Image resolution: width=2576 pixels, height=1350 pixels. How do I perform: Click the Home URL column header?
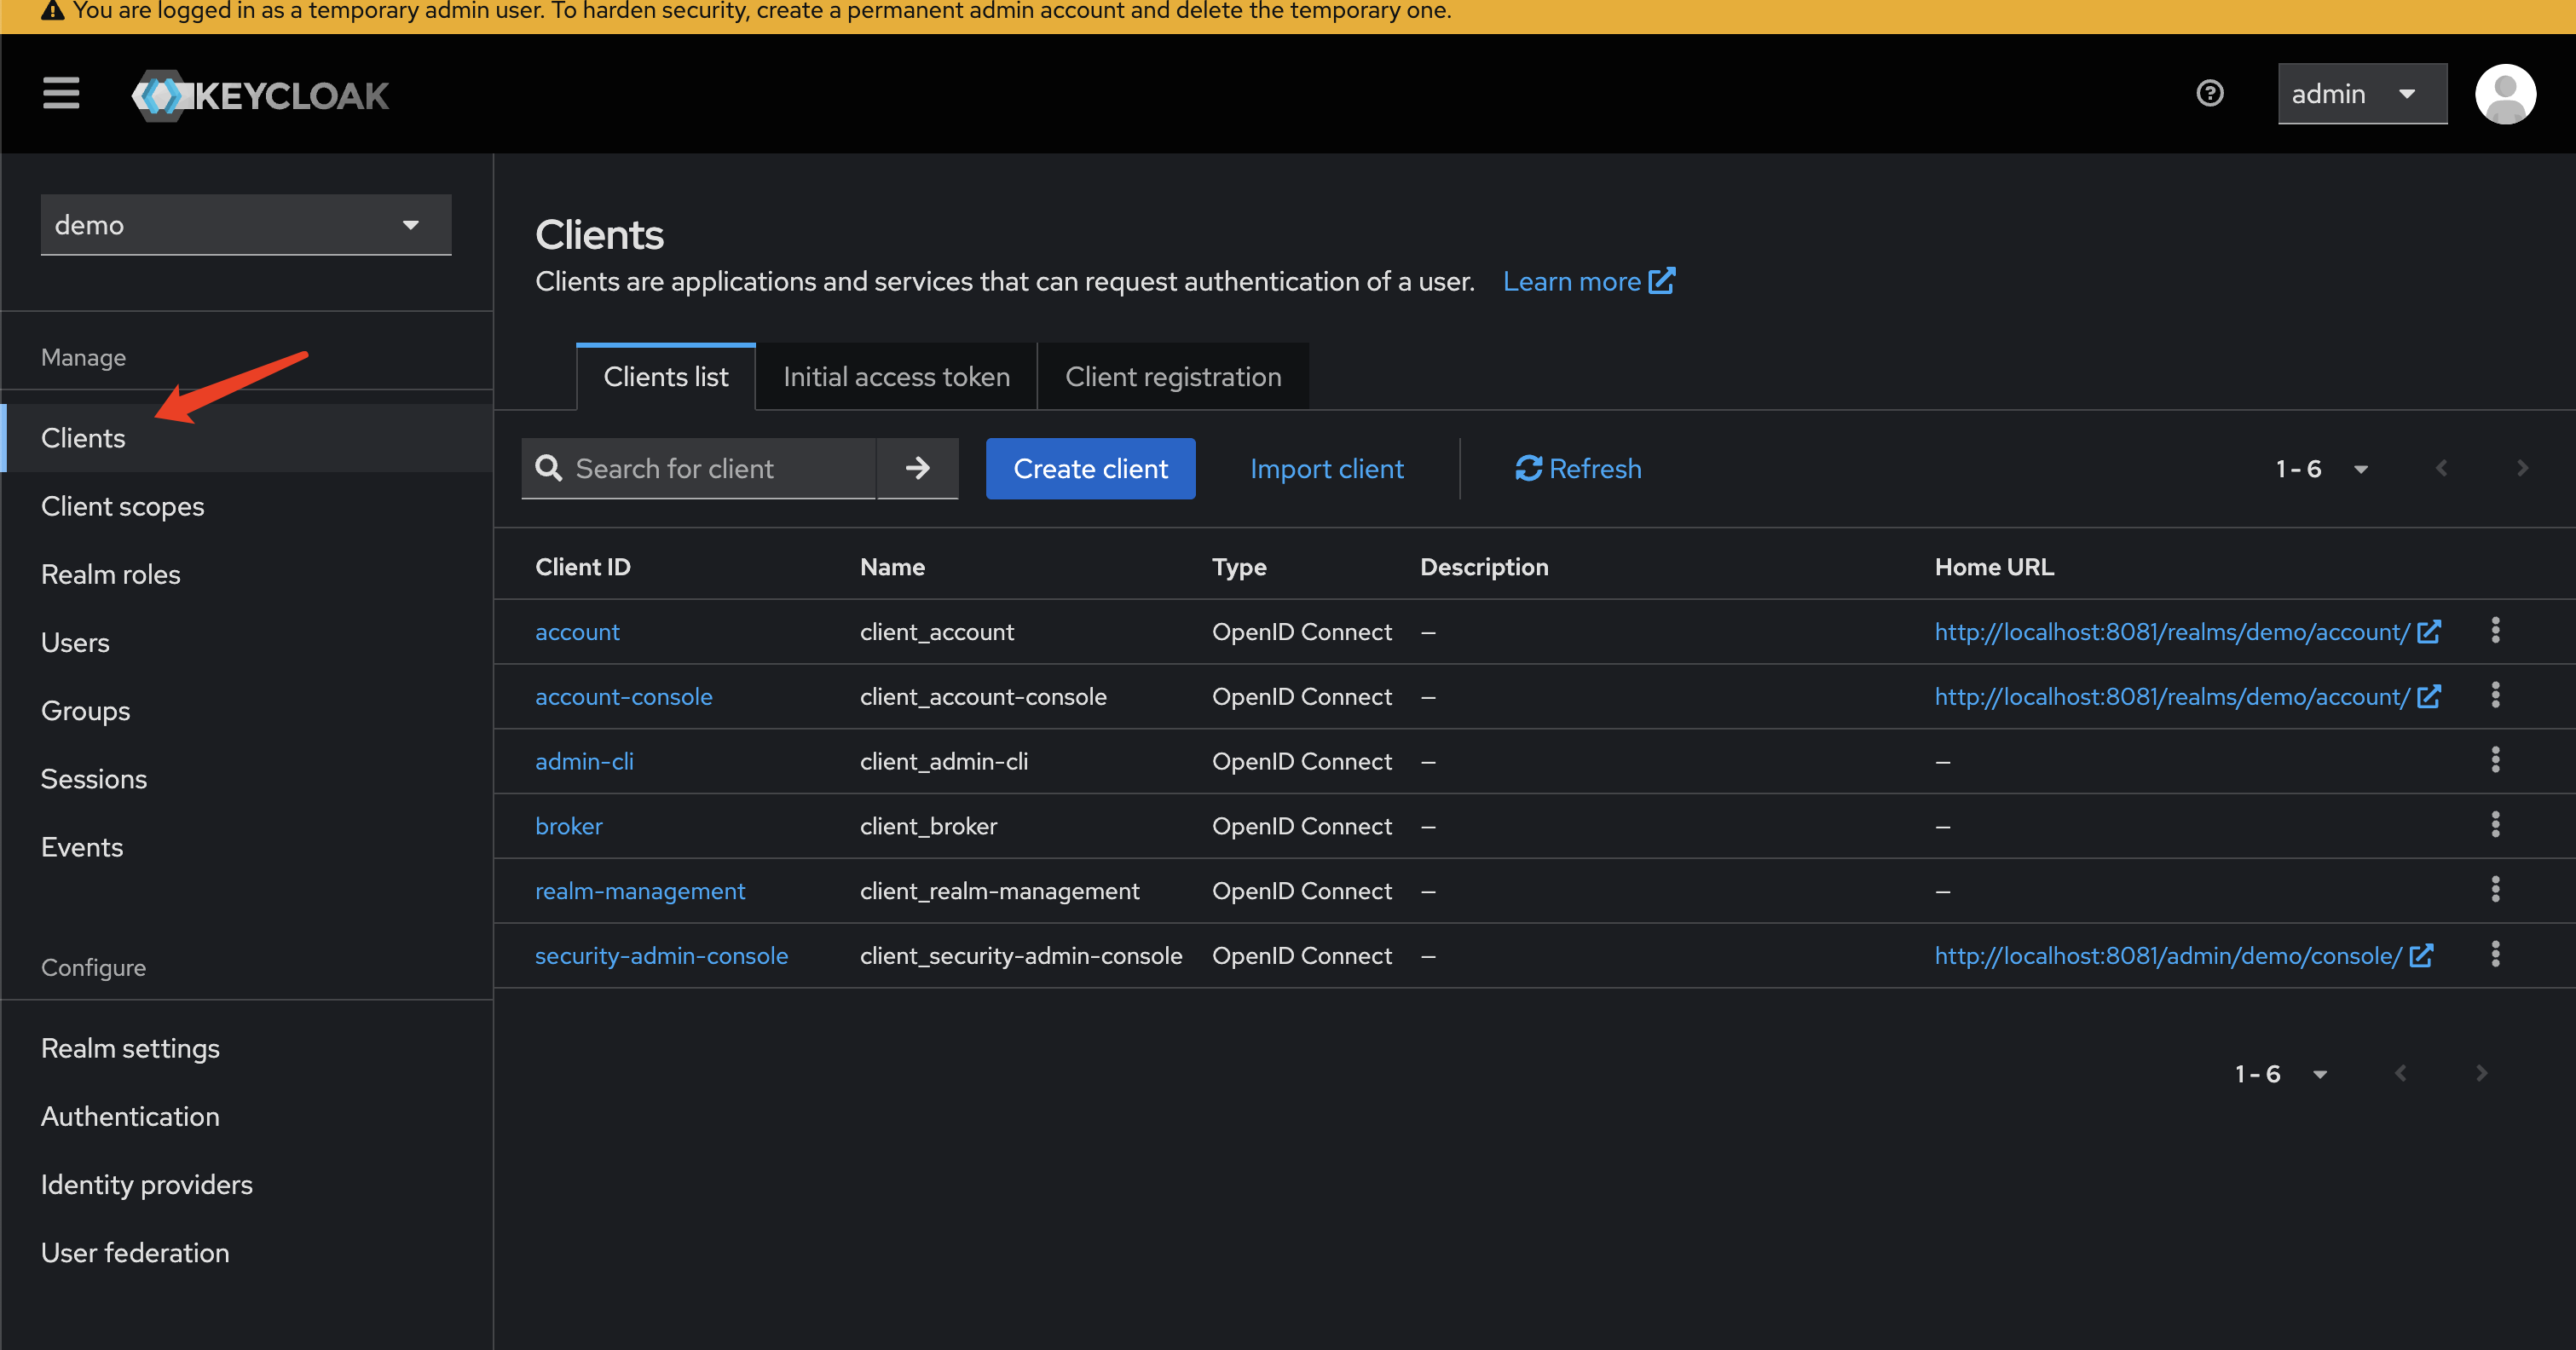tap(1994, 567)
